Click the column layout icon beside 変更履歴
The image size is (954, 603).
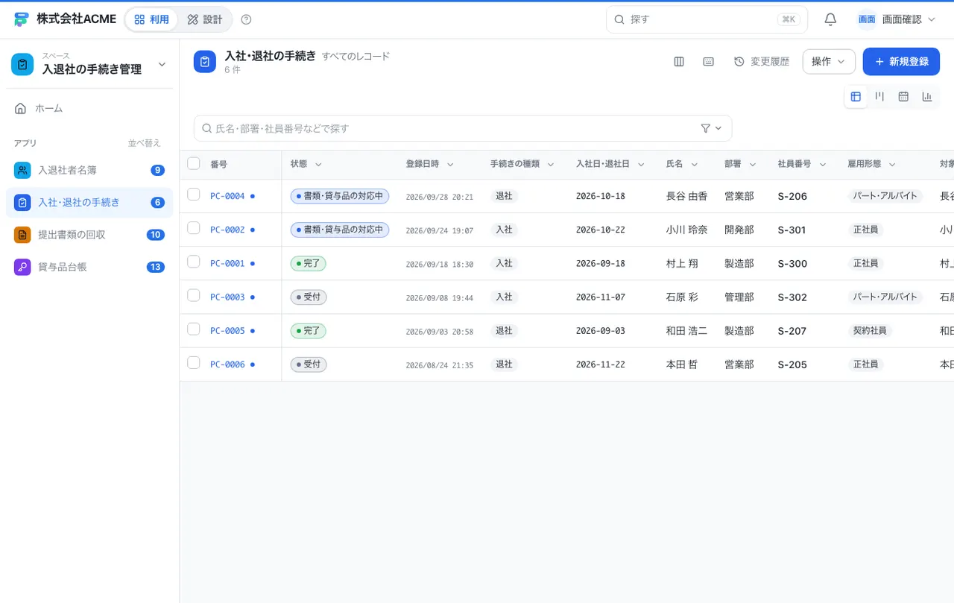679,62
